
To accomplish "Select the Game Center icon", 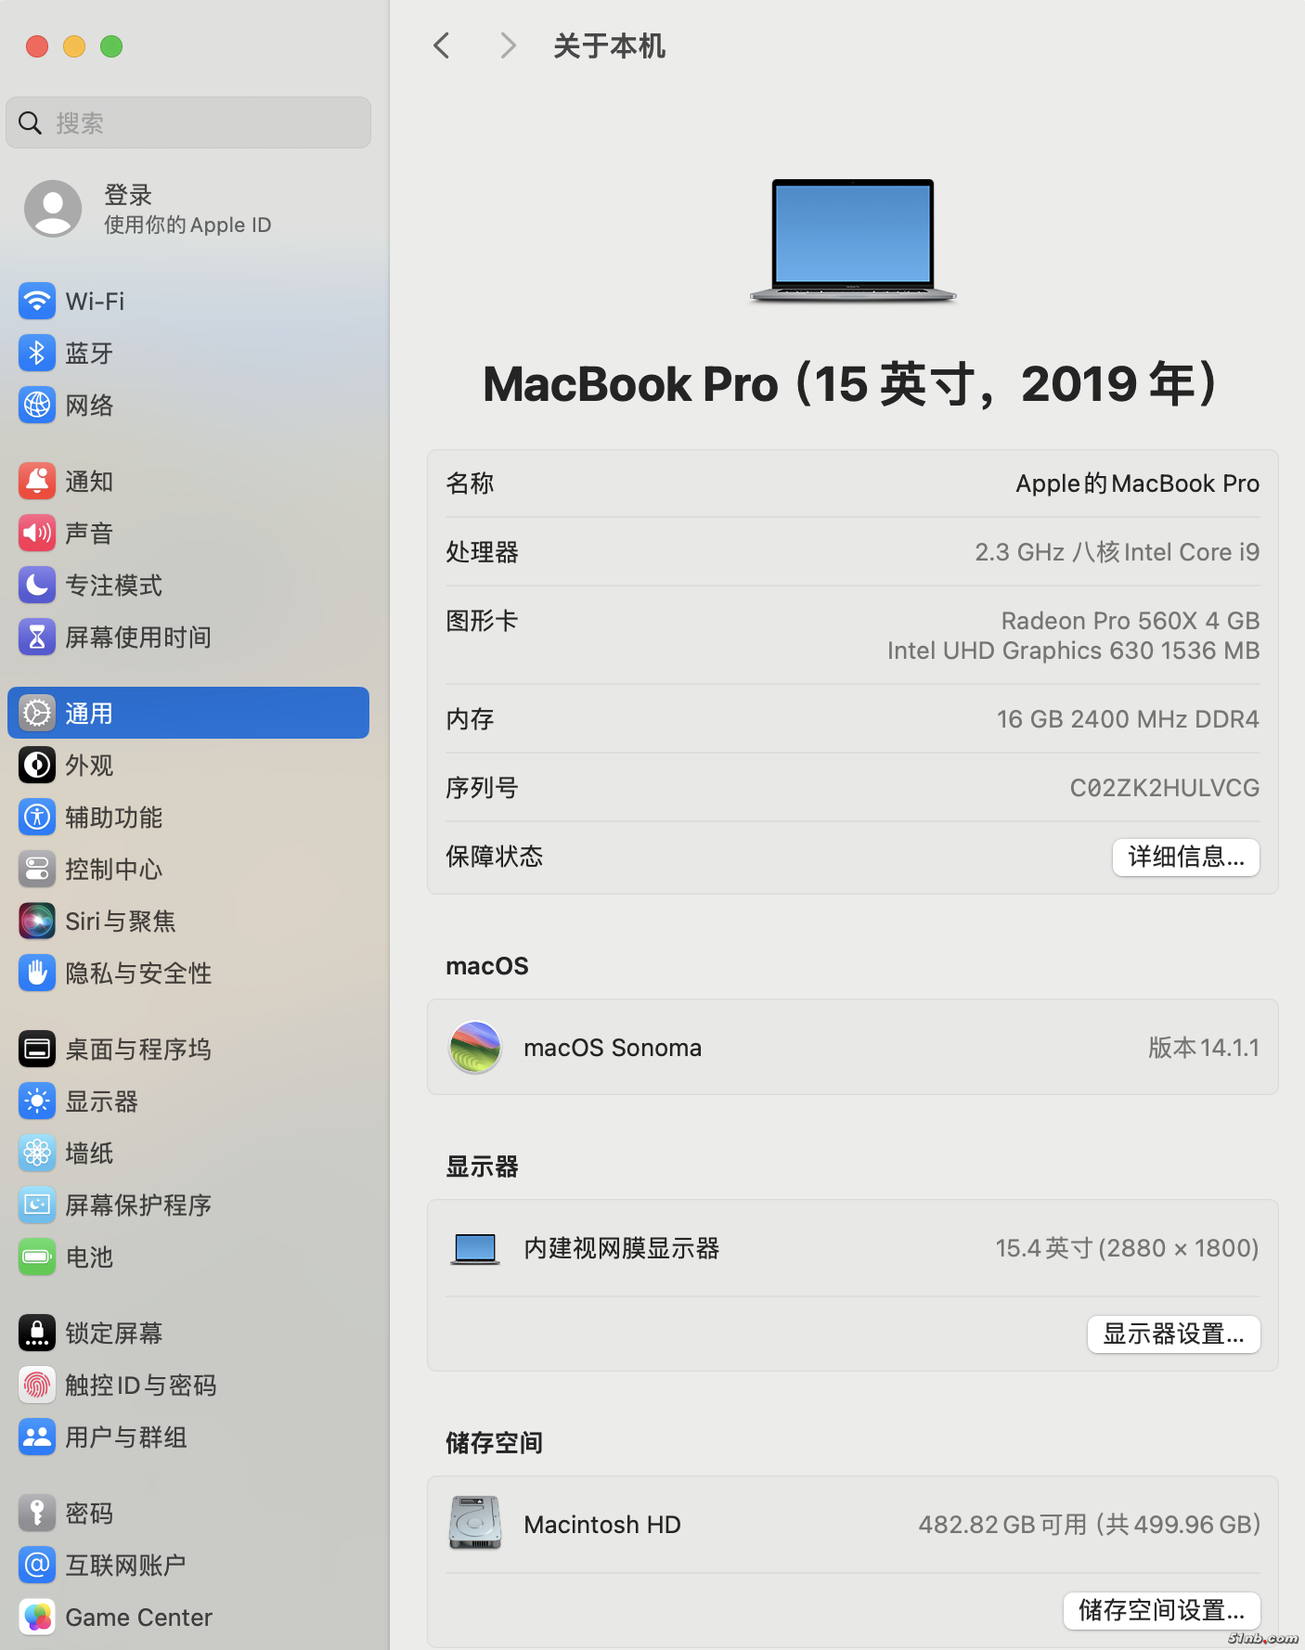I will point(37,1618).
